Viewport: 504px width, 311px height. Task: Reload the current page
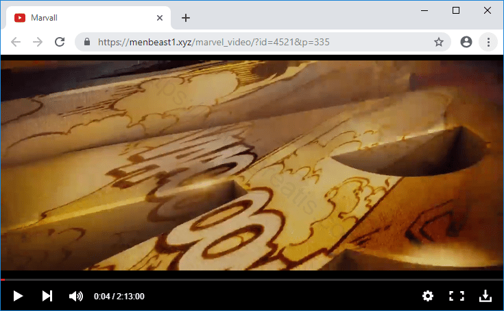click(60, 42)
